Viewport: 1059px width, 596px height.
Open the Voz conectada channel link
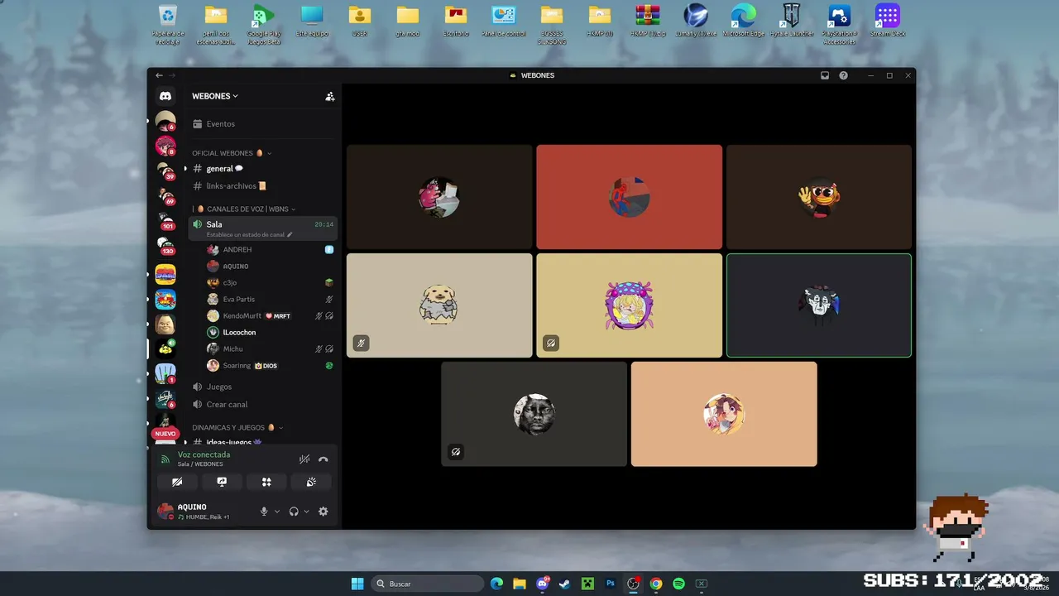[x=204, y=454]
